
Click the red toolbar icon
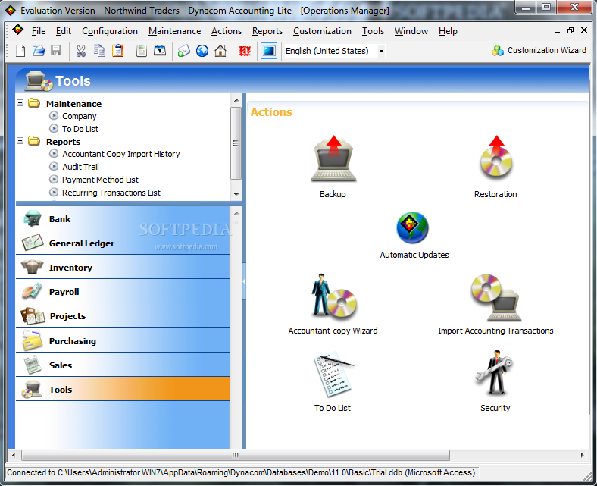245,51
